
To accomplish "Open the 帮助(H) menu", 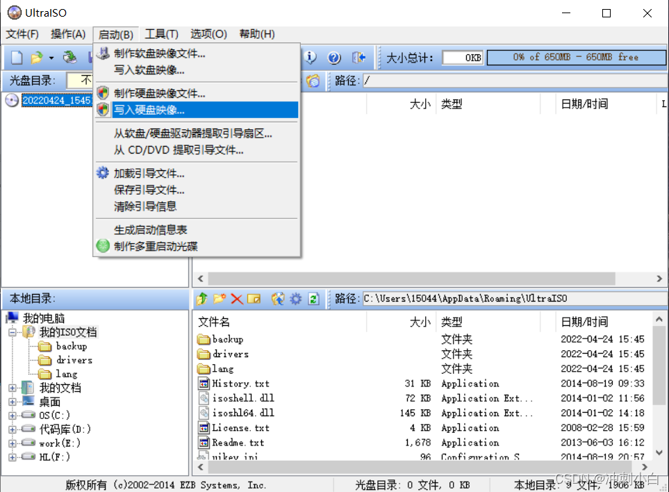I will pos(257,34).
